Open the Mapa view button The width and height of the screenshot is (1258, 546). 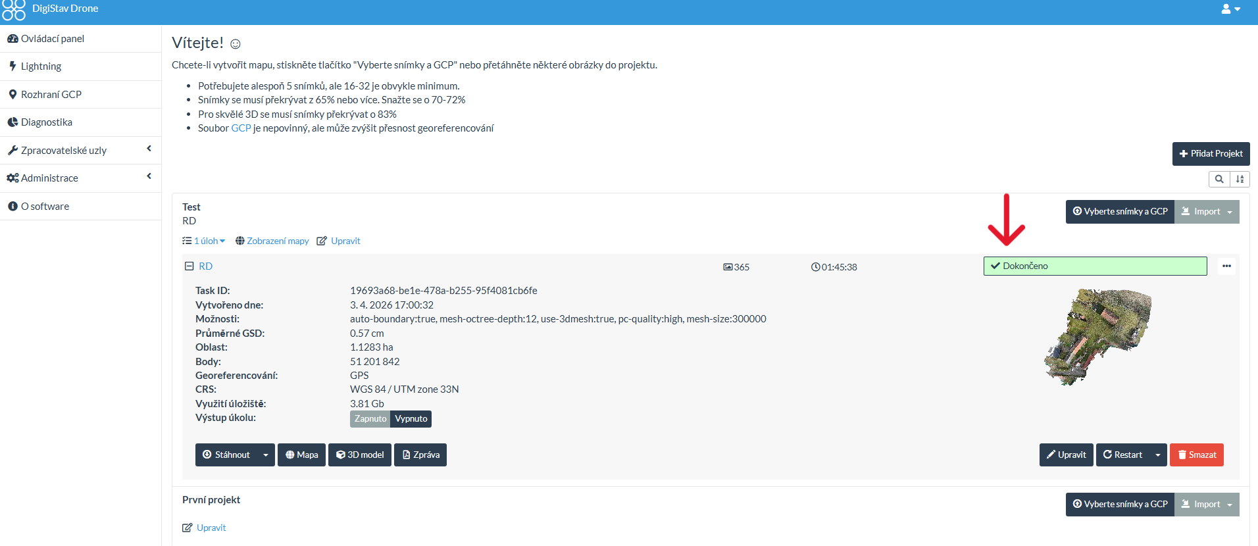coord(301,455)
